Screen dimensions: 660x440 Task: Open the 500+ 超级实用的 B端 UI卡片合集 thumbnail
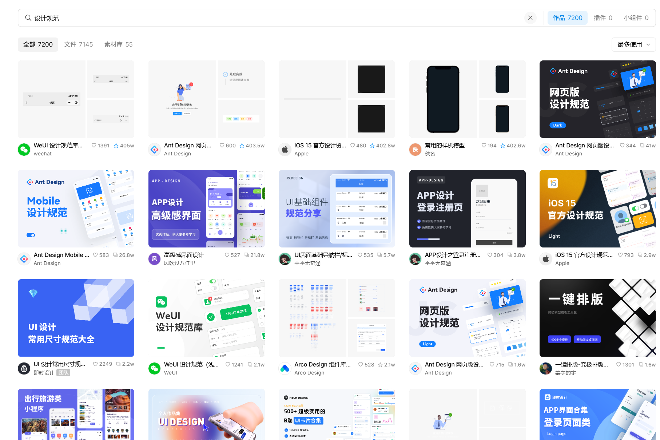[x=337, y=414]
